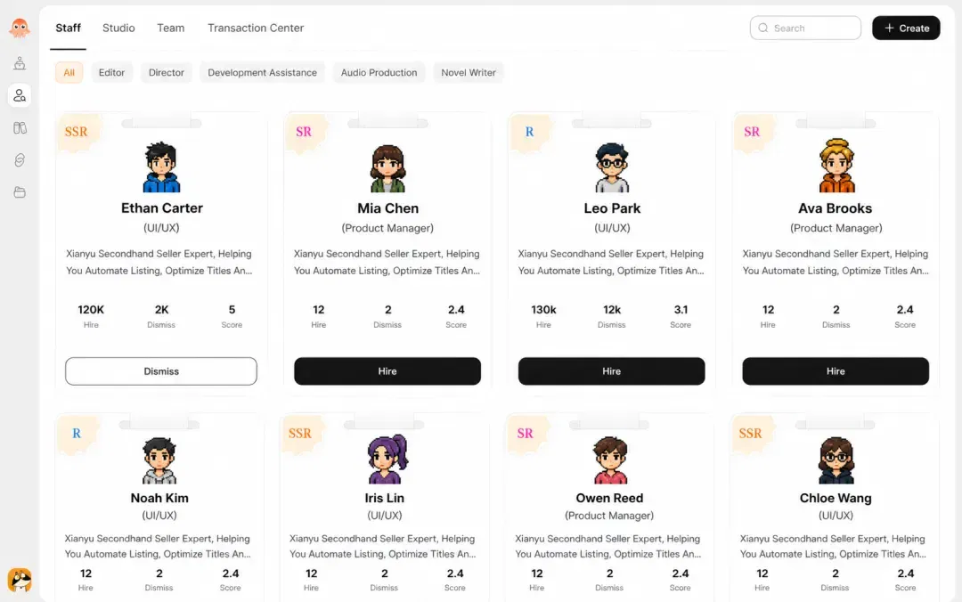Image resolution: width=962 pixels, height=602 pixels.
Task: Choose the Development Assistance filter
Action: pyautogui.click(x=262, y=72)
